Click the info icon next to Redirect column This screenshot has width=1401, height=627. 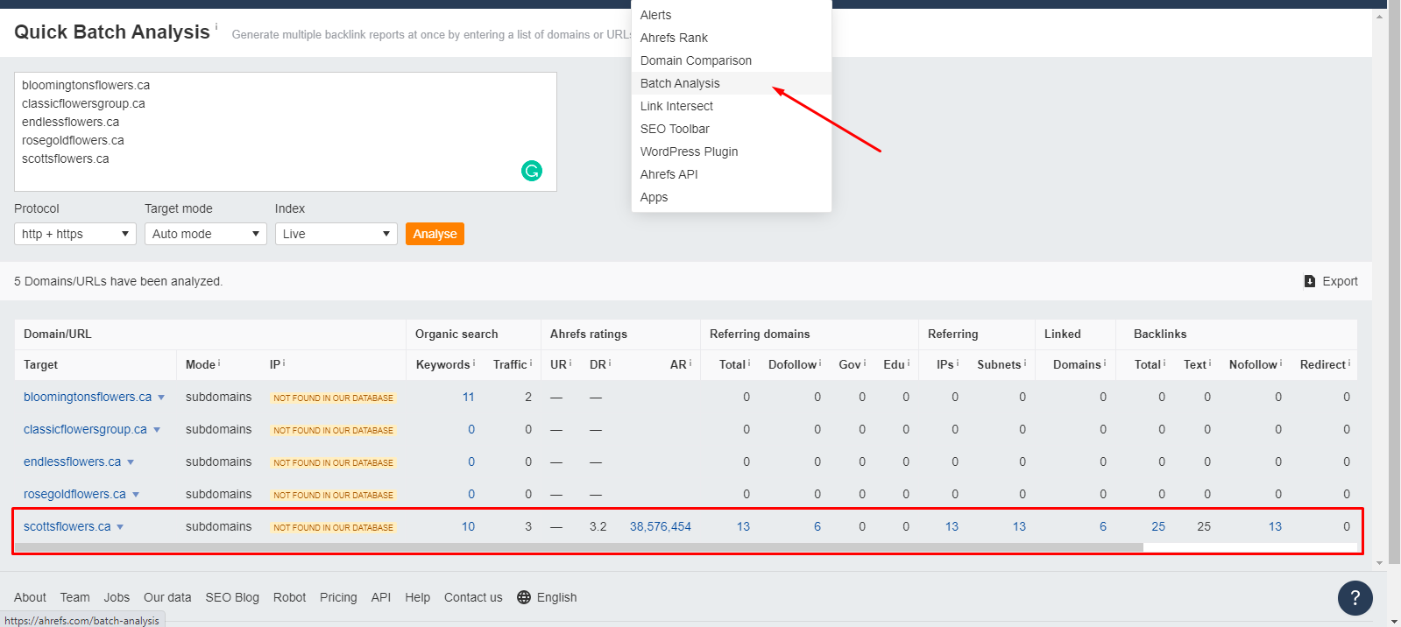[1349, 363]
